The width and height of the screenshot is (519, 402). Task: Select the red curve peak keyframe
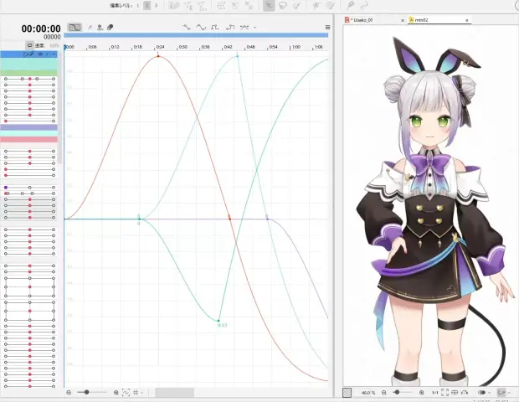[x=158, y=56]
